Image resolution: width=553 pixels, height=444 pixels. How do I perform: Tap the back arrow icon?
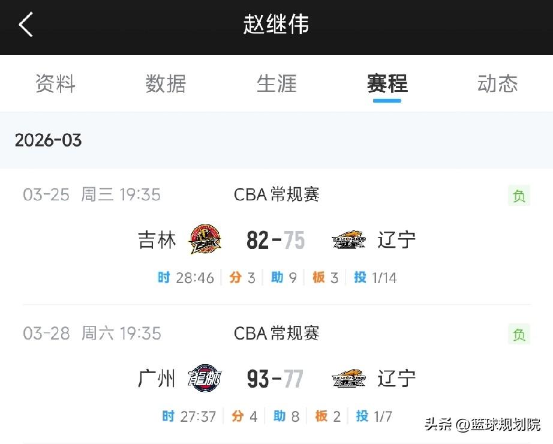26,25
